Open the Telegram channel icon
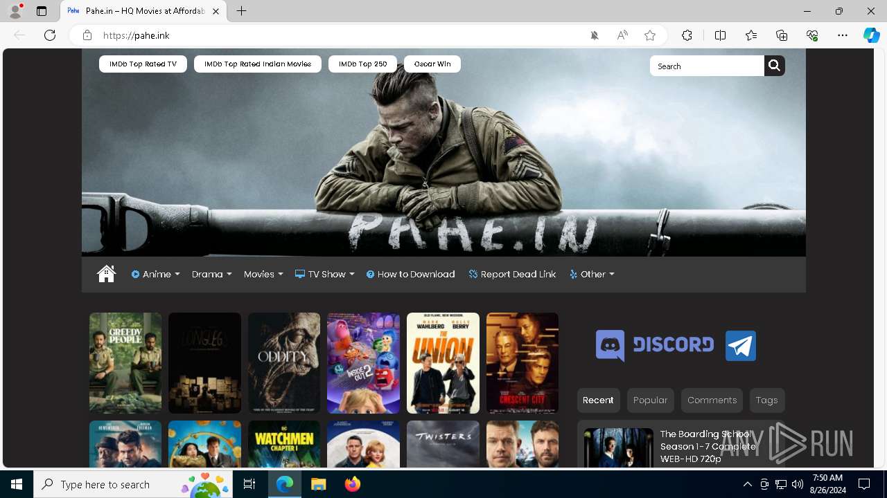 [741, 346]
